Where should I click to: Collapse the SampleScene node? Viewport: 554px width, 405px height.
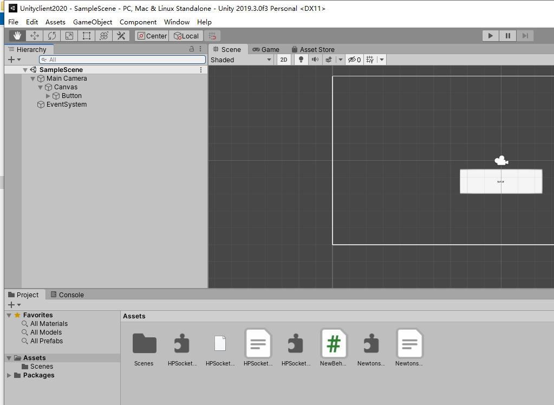[25, 70]
